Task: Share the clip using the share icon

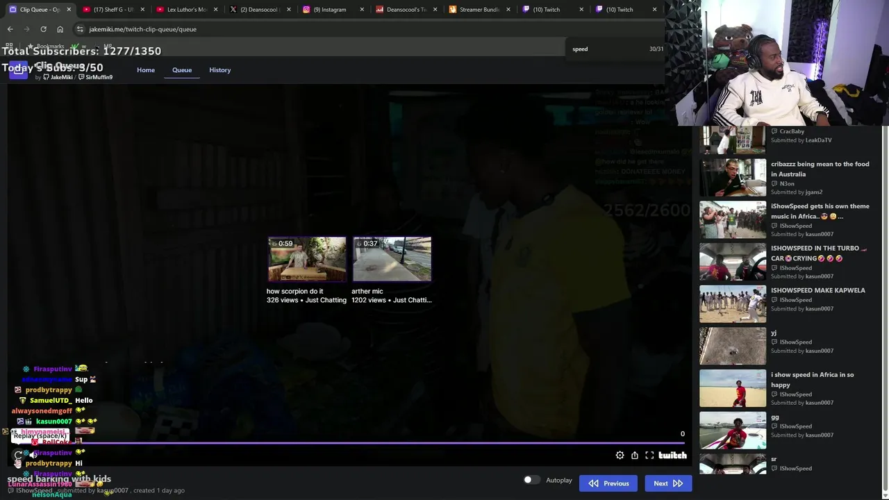Action: (635, 456)
